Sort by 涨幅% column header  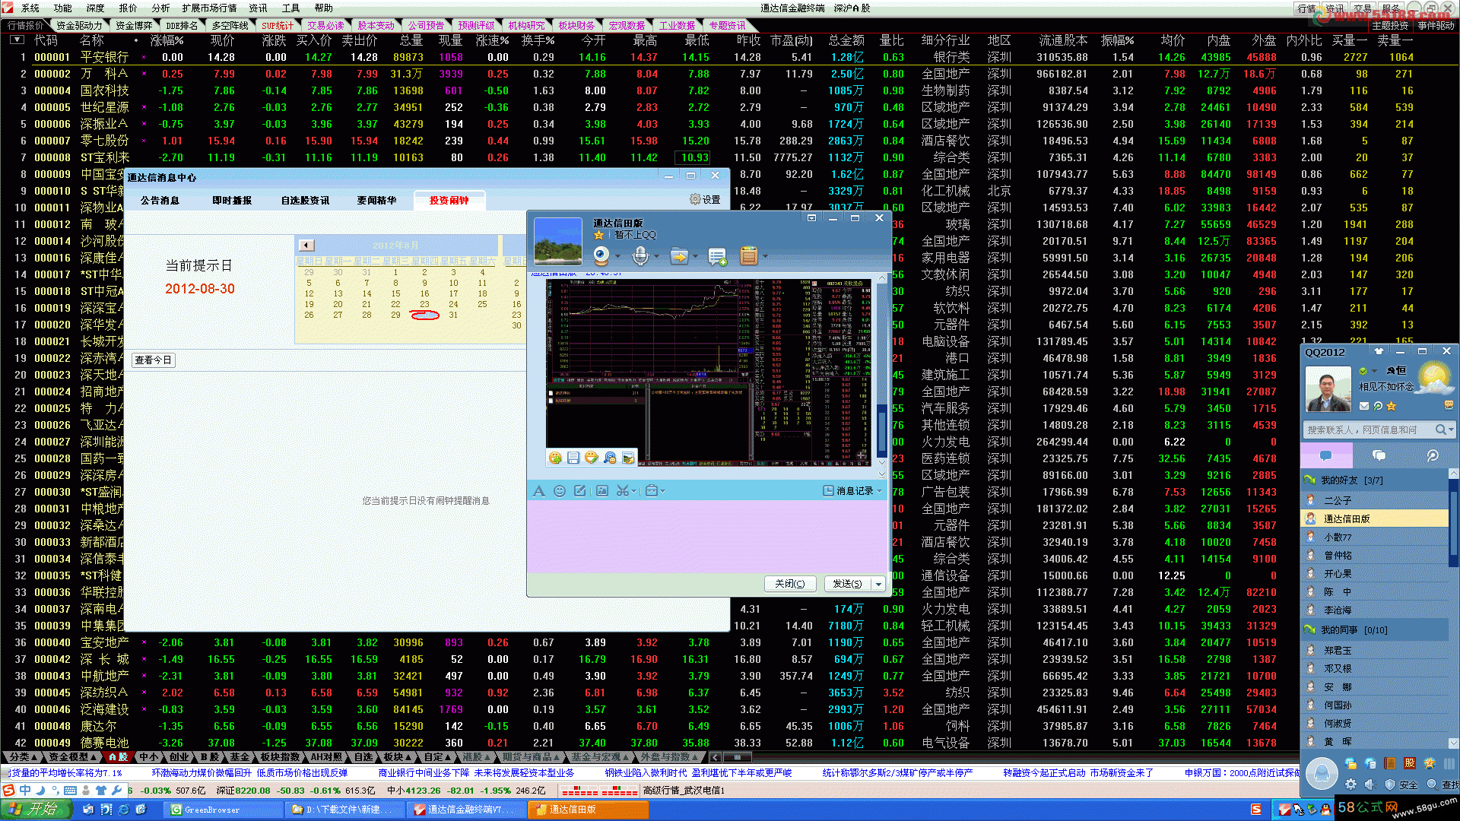(167, 40)
